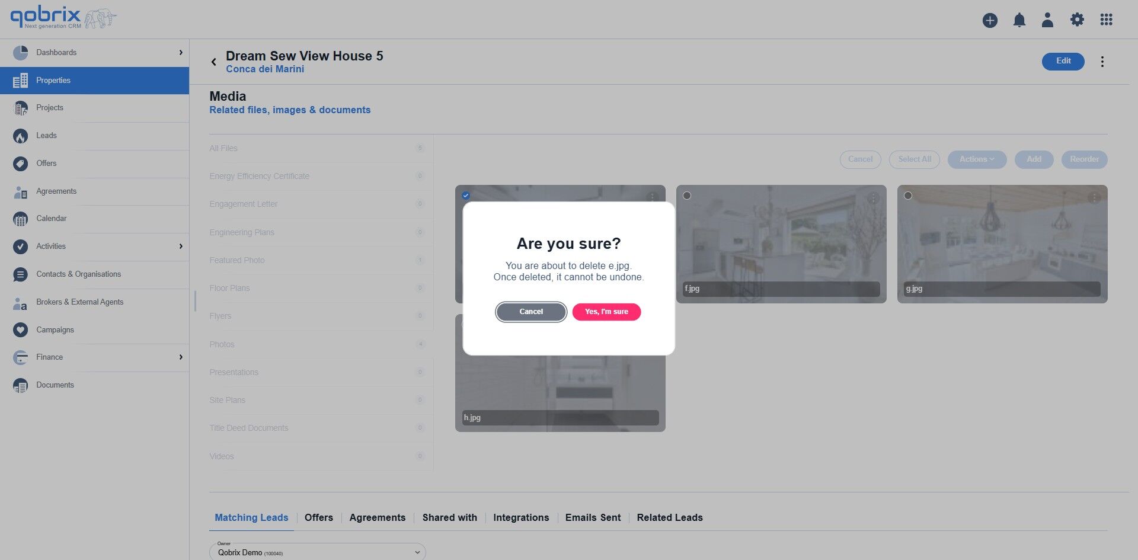Click the Projects sidebar icon
The width and height of the screenshot is (1138, 560).
pos(20,108)
